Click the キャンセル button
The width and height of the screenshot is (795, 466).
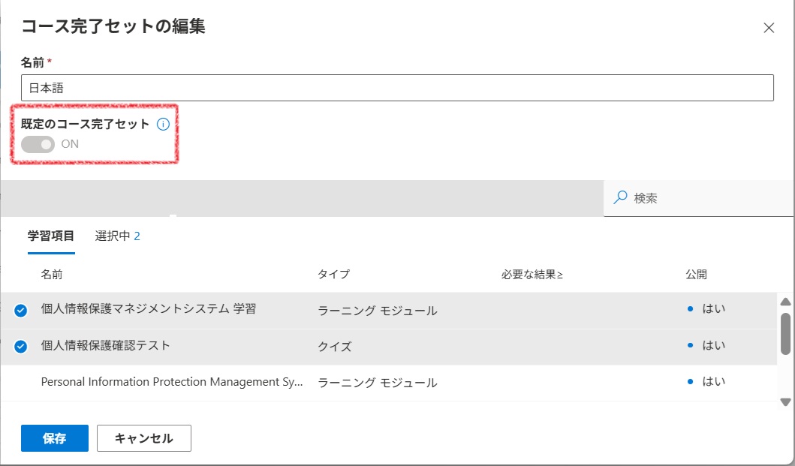click(144, 438)
